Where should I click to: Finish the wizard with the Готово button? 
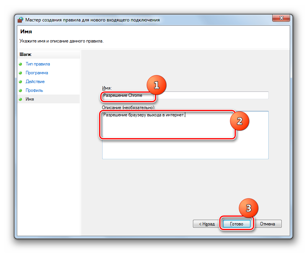237,224
